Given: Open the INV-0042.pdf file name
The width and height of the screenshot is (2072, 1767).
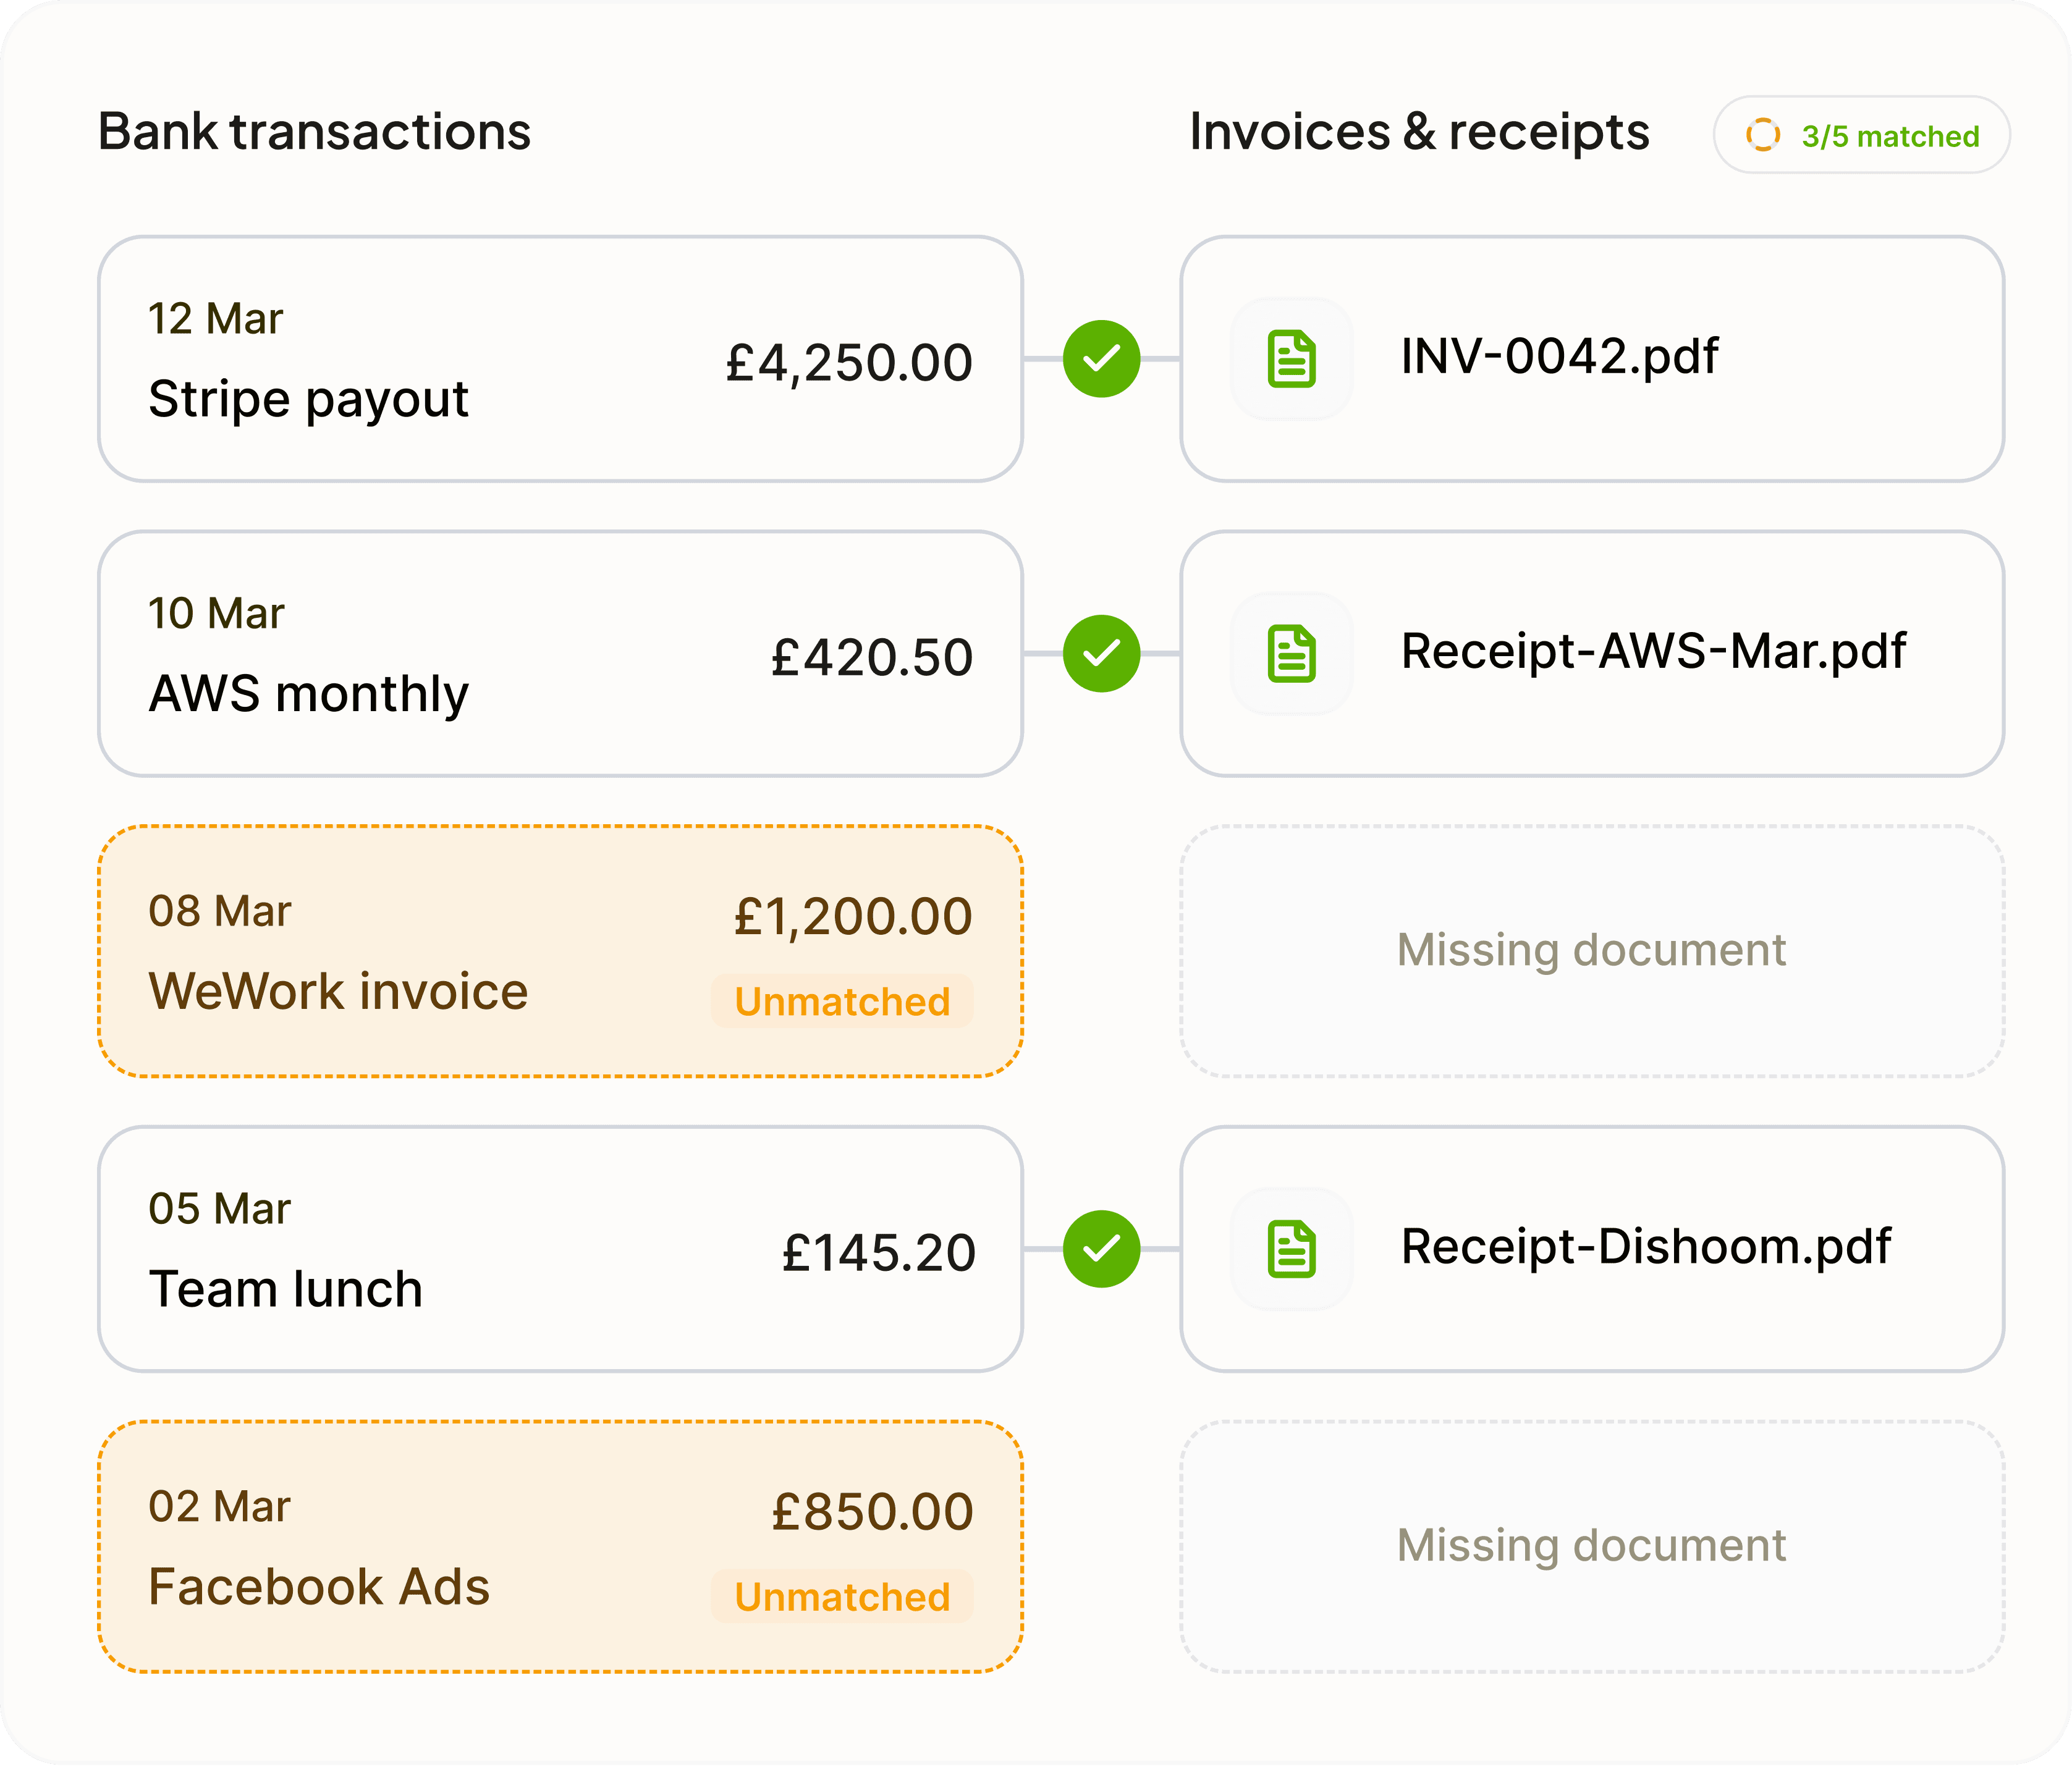Looking at the screenshot, I should [x=1559, y=357].
